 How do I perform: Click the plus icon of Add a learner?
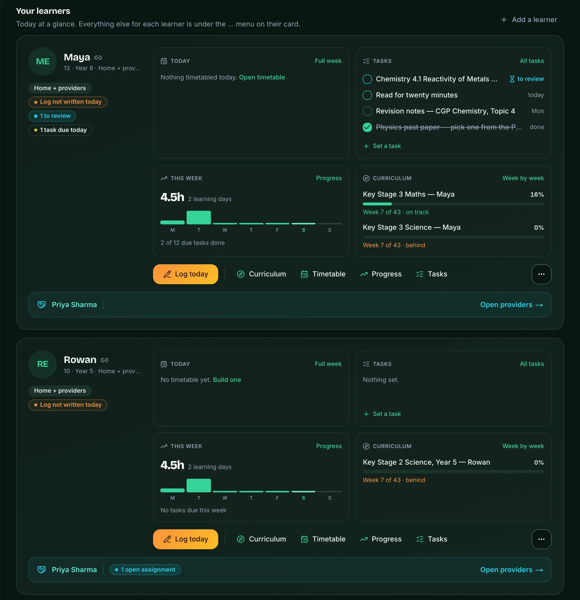pyautogui.click(x=504, y=20)
